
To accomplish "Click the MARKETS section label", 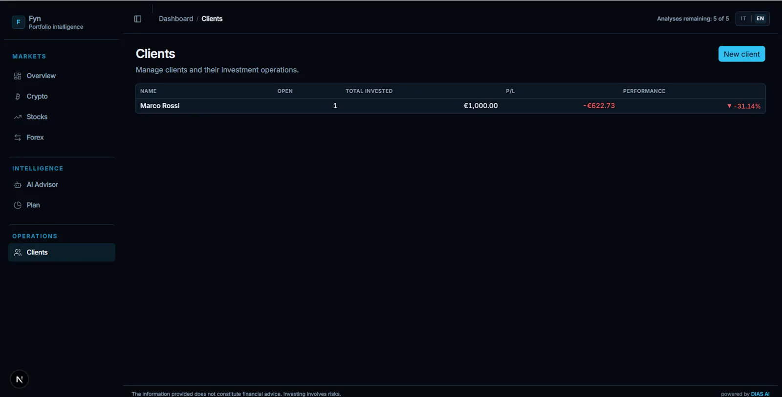I will point(29,57).
